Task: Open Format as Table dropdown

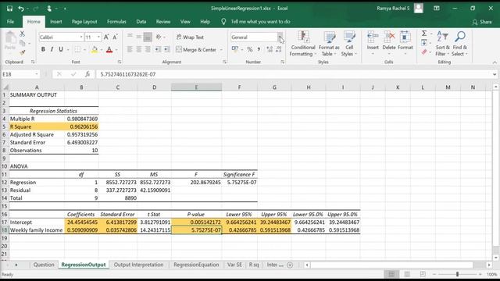Action: [329, 44]
